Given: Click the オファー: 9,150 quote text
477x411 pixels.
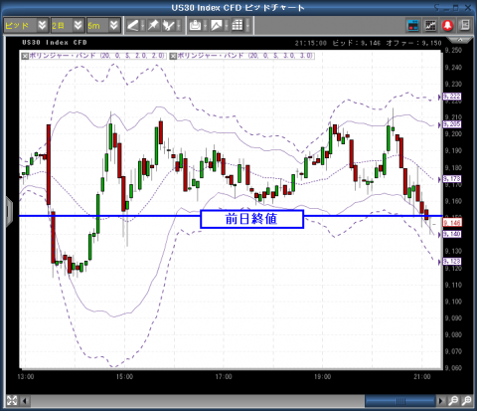Looking at the screenshot, I should pyautogui.click(x=414, y=43).
